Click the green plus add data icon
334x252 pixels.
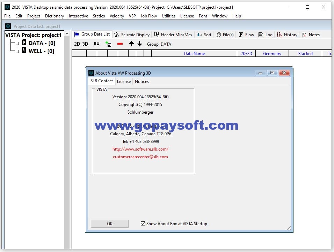click(x=108, y=44)
